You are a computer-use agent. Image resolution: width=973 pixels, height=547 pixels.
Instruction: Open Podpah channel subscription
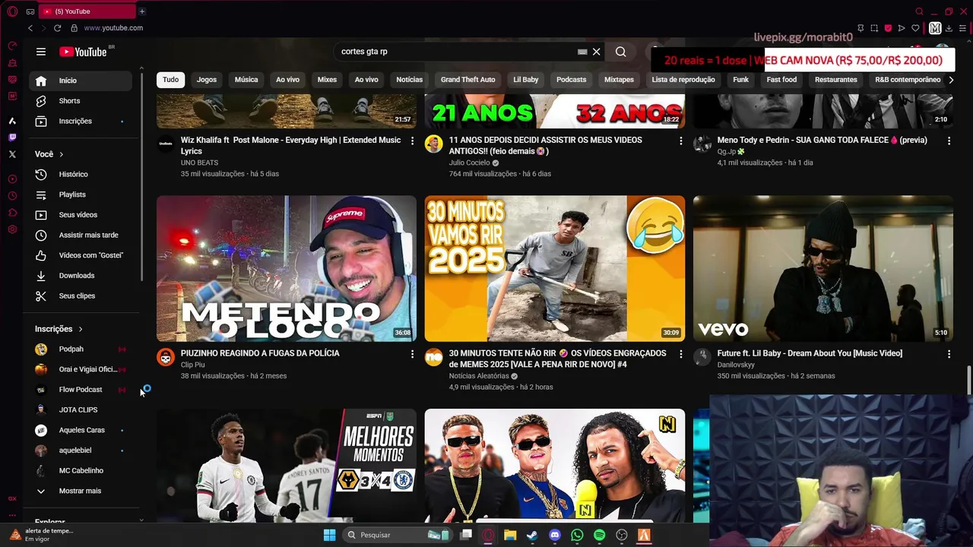81,349
